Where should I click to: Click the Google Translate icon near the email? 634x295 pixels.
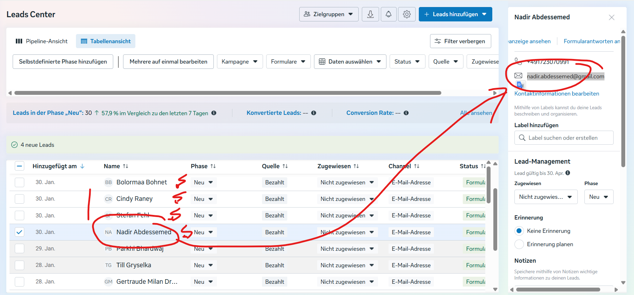520,85
